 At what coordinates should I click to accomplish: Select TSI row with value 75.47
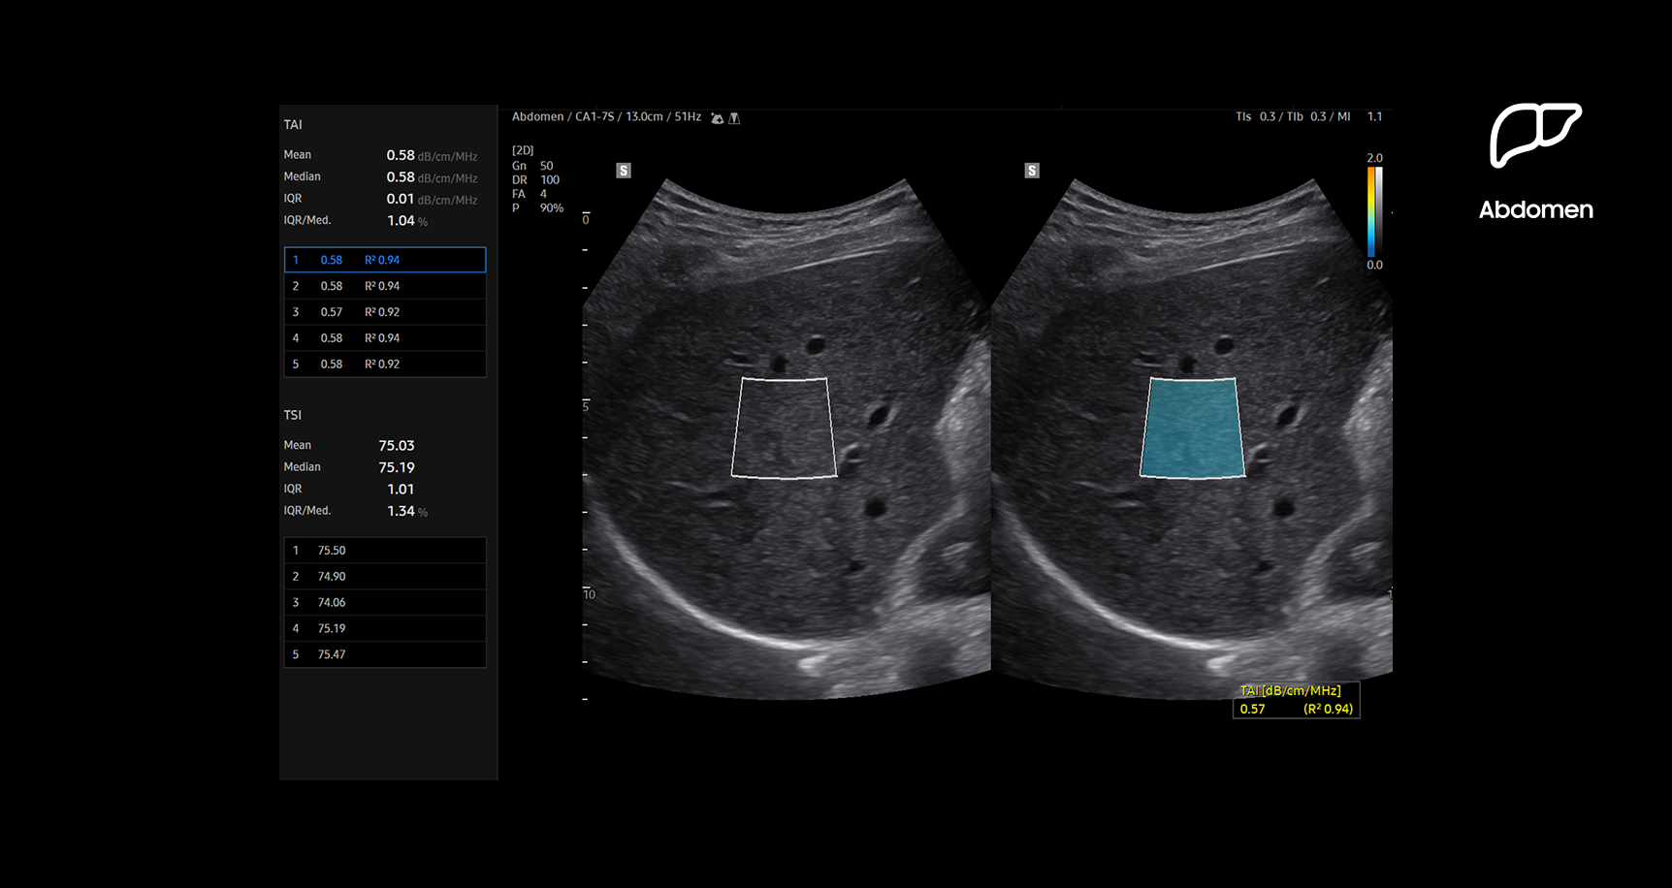pos(385,655)
